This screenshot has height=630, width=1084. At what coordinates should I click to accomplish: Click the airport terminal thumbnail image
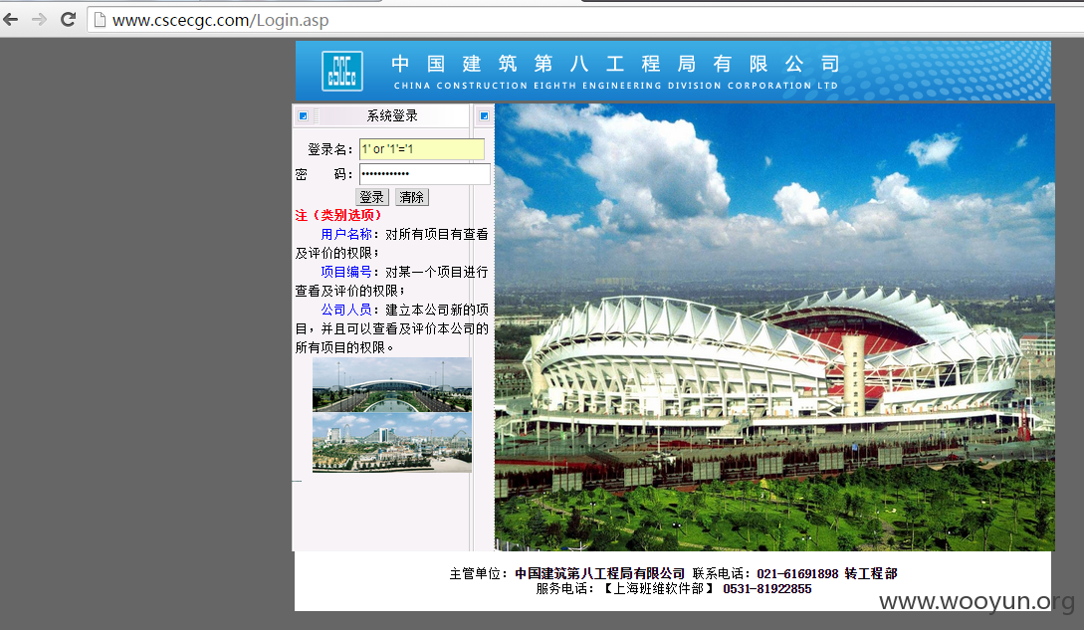pos(392,384)
